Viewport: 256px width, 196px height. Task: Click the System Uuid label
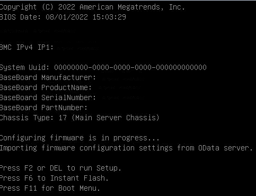coord(24,67)
